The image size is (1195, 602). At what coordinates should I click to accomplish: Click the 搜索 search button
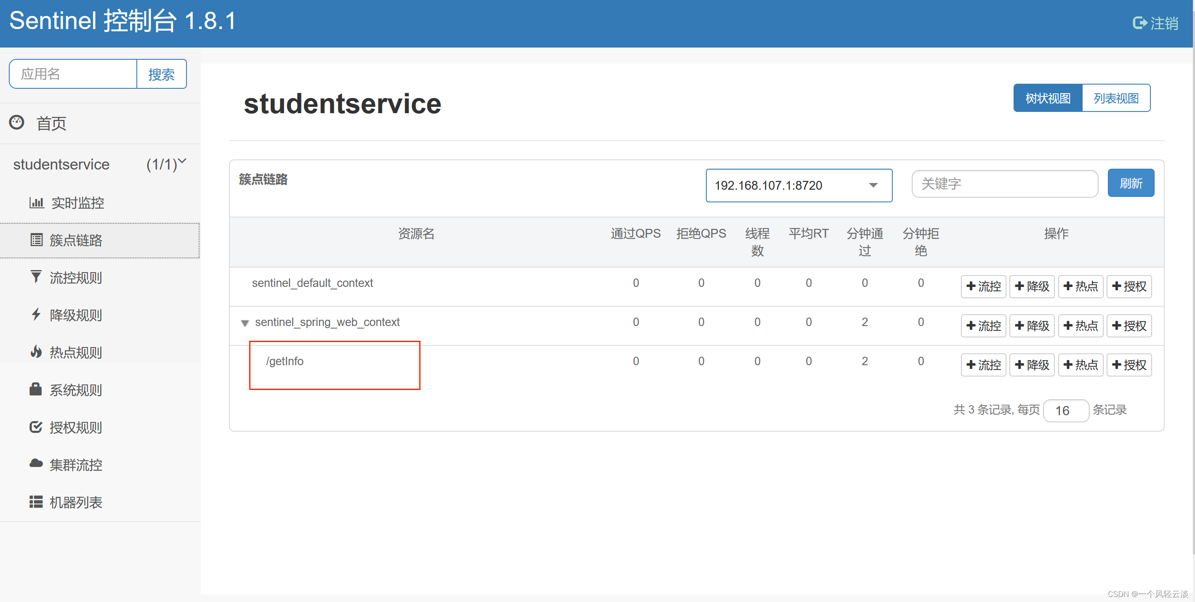tap(162, 74)
